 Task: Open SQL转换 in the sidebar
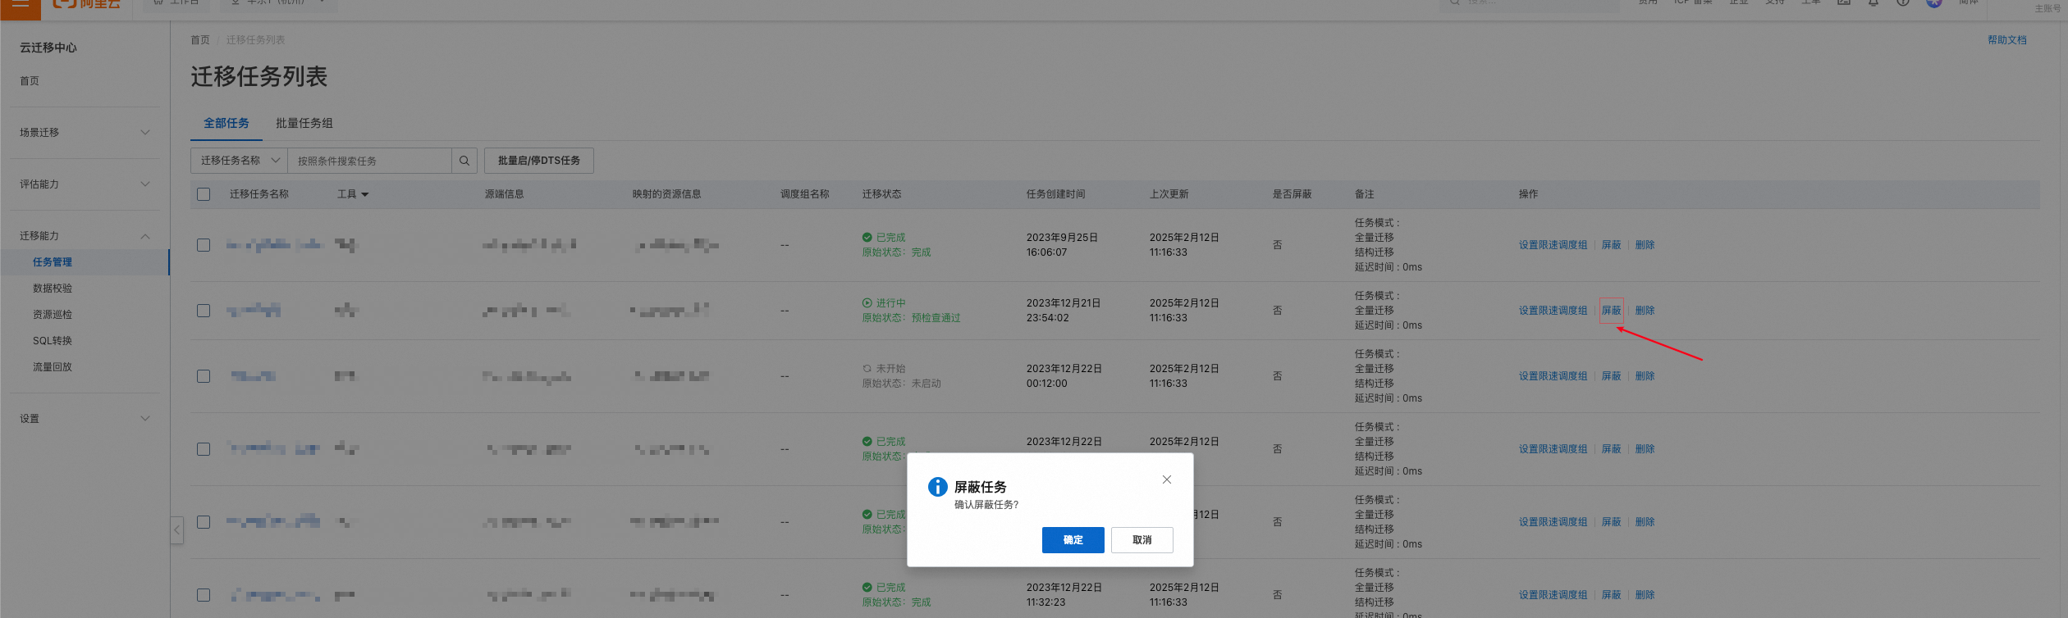(x=53, y=341)
